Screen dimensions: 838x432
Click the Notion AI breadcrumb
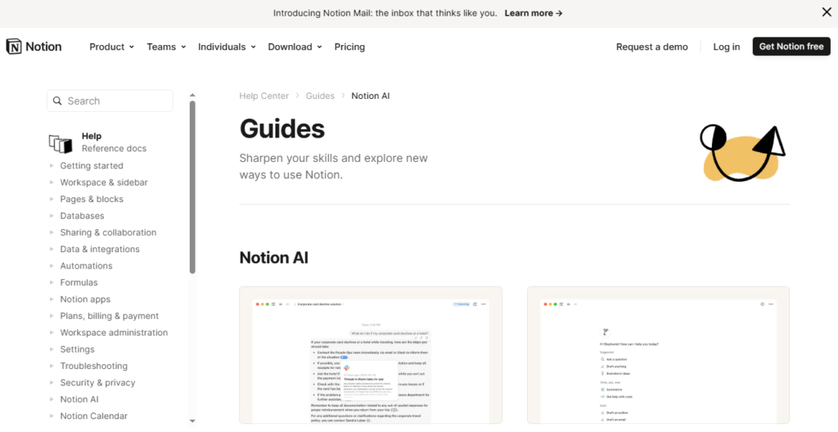click(x=371, y=96)
